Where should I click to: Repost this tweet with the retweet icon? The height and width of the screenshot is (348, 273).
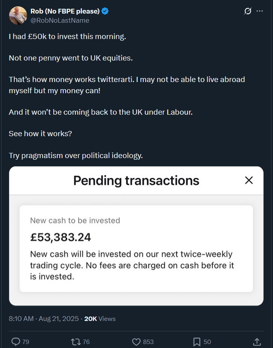(75, 342)
